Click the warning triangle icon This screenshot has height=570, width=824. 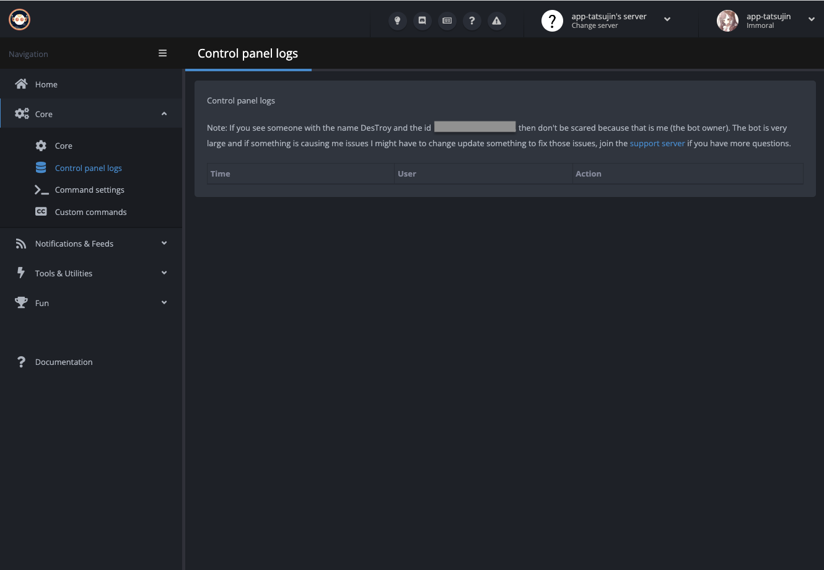[496, 20]
